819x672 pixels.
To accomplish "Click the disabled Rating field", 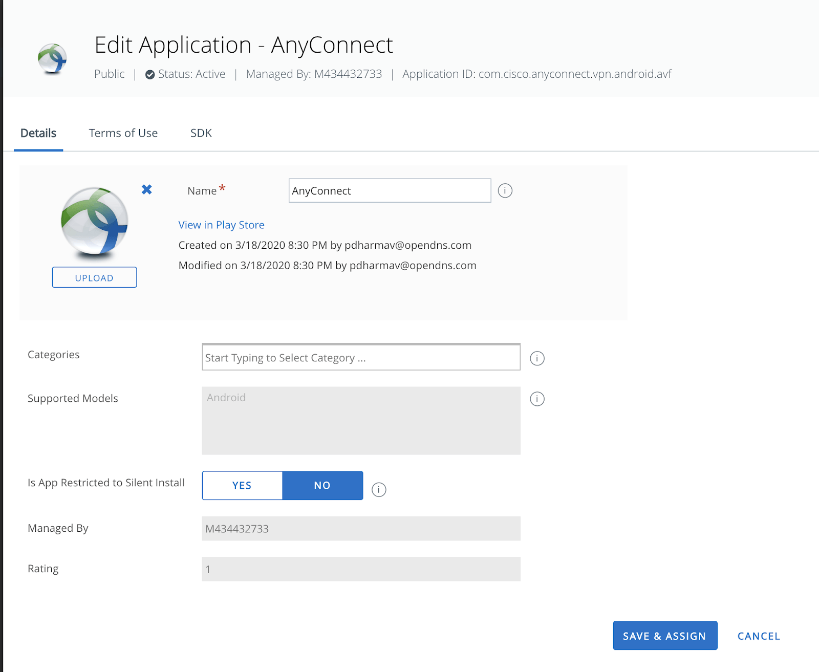I will click(361, 569).
